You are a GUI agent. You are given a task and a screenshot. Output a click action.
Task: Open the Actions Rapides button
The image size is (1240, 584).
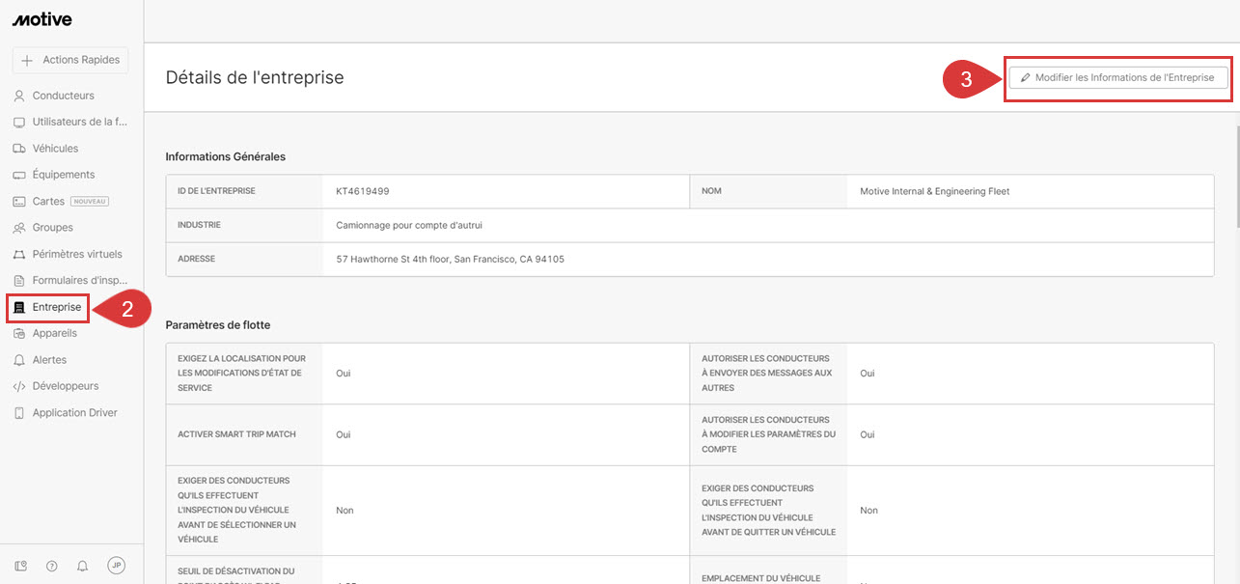coord(70,60)
